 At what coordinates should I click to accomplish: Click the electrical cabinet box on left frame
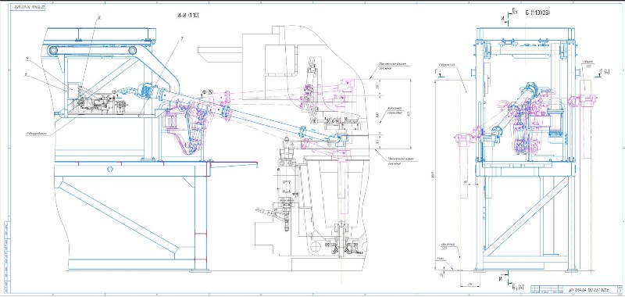[x=73, y=90]
